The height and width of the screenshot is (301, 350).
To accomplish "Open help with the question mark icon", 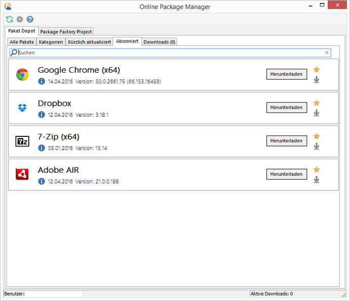I will pyautogui.click(x=30, y=19).
